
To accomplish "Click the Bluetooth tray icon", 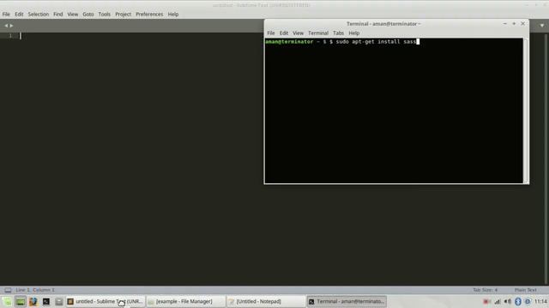I will (x=518, y=301).
